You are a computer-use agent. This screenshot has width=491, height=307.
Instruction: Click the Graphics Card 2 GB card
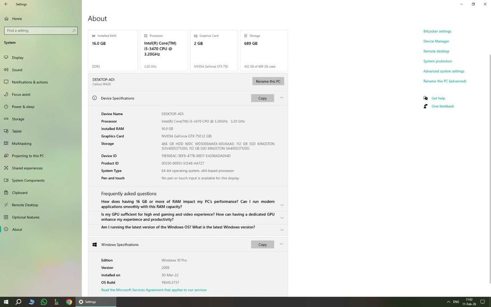tap(214, 51)
